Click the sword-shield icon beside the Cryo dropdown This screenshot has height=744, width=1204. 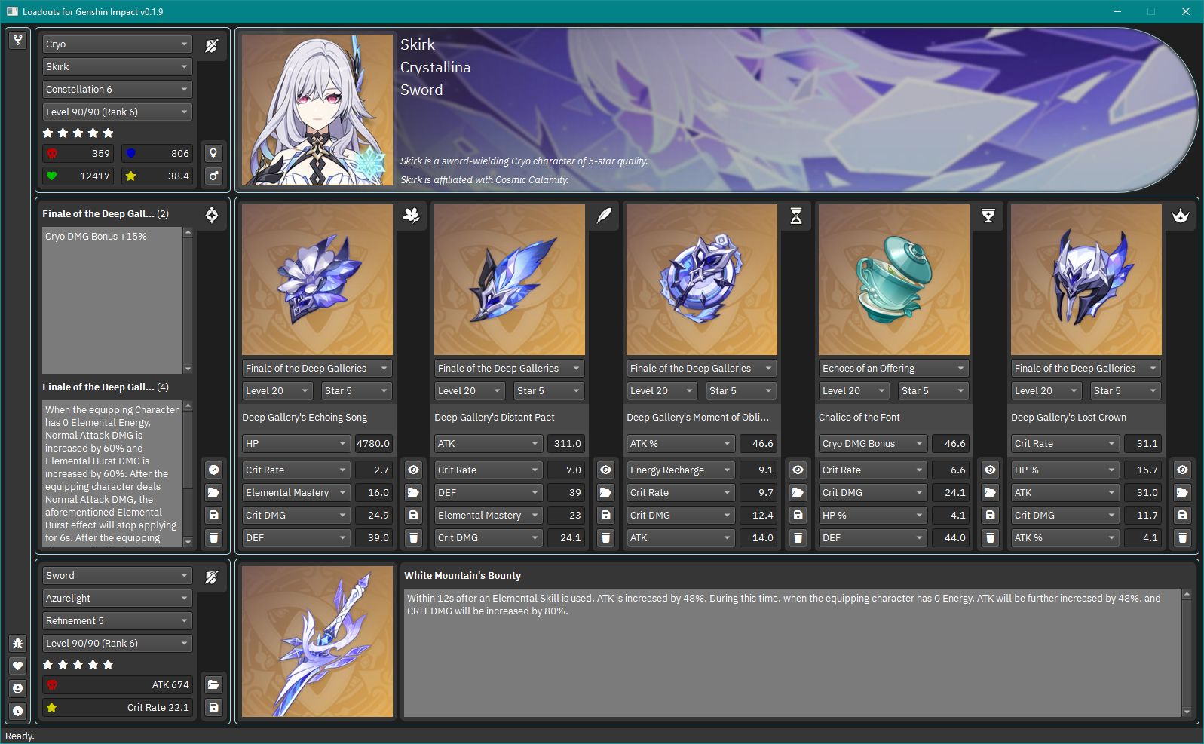pos(212,45)
